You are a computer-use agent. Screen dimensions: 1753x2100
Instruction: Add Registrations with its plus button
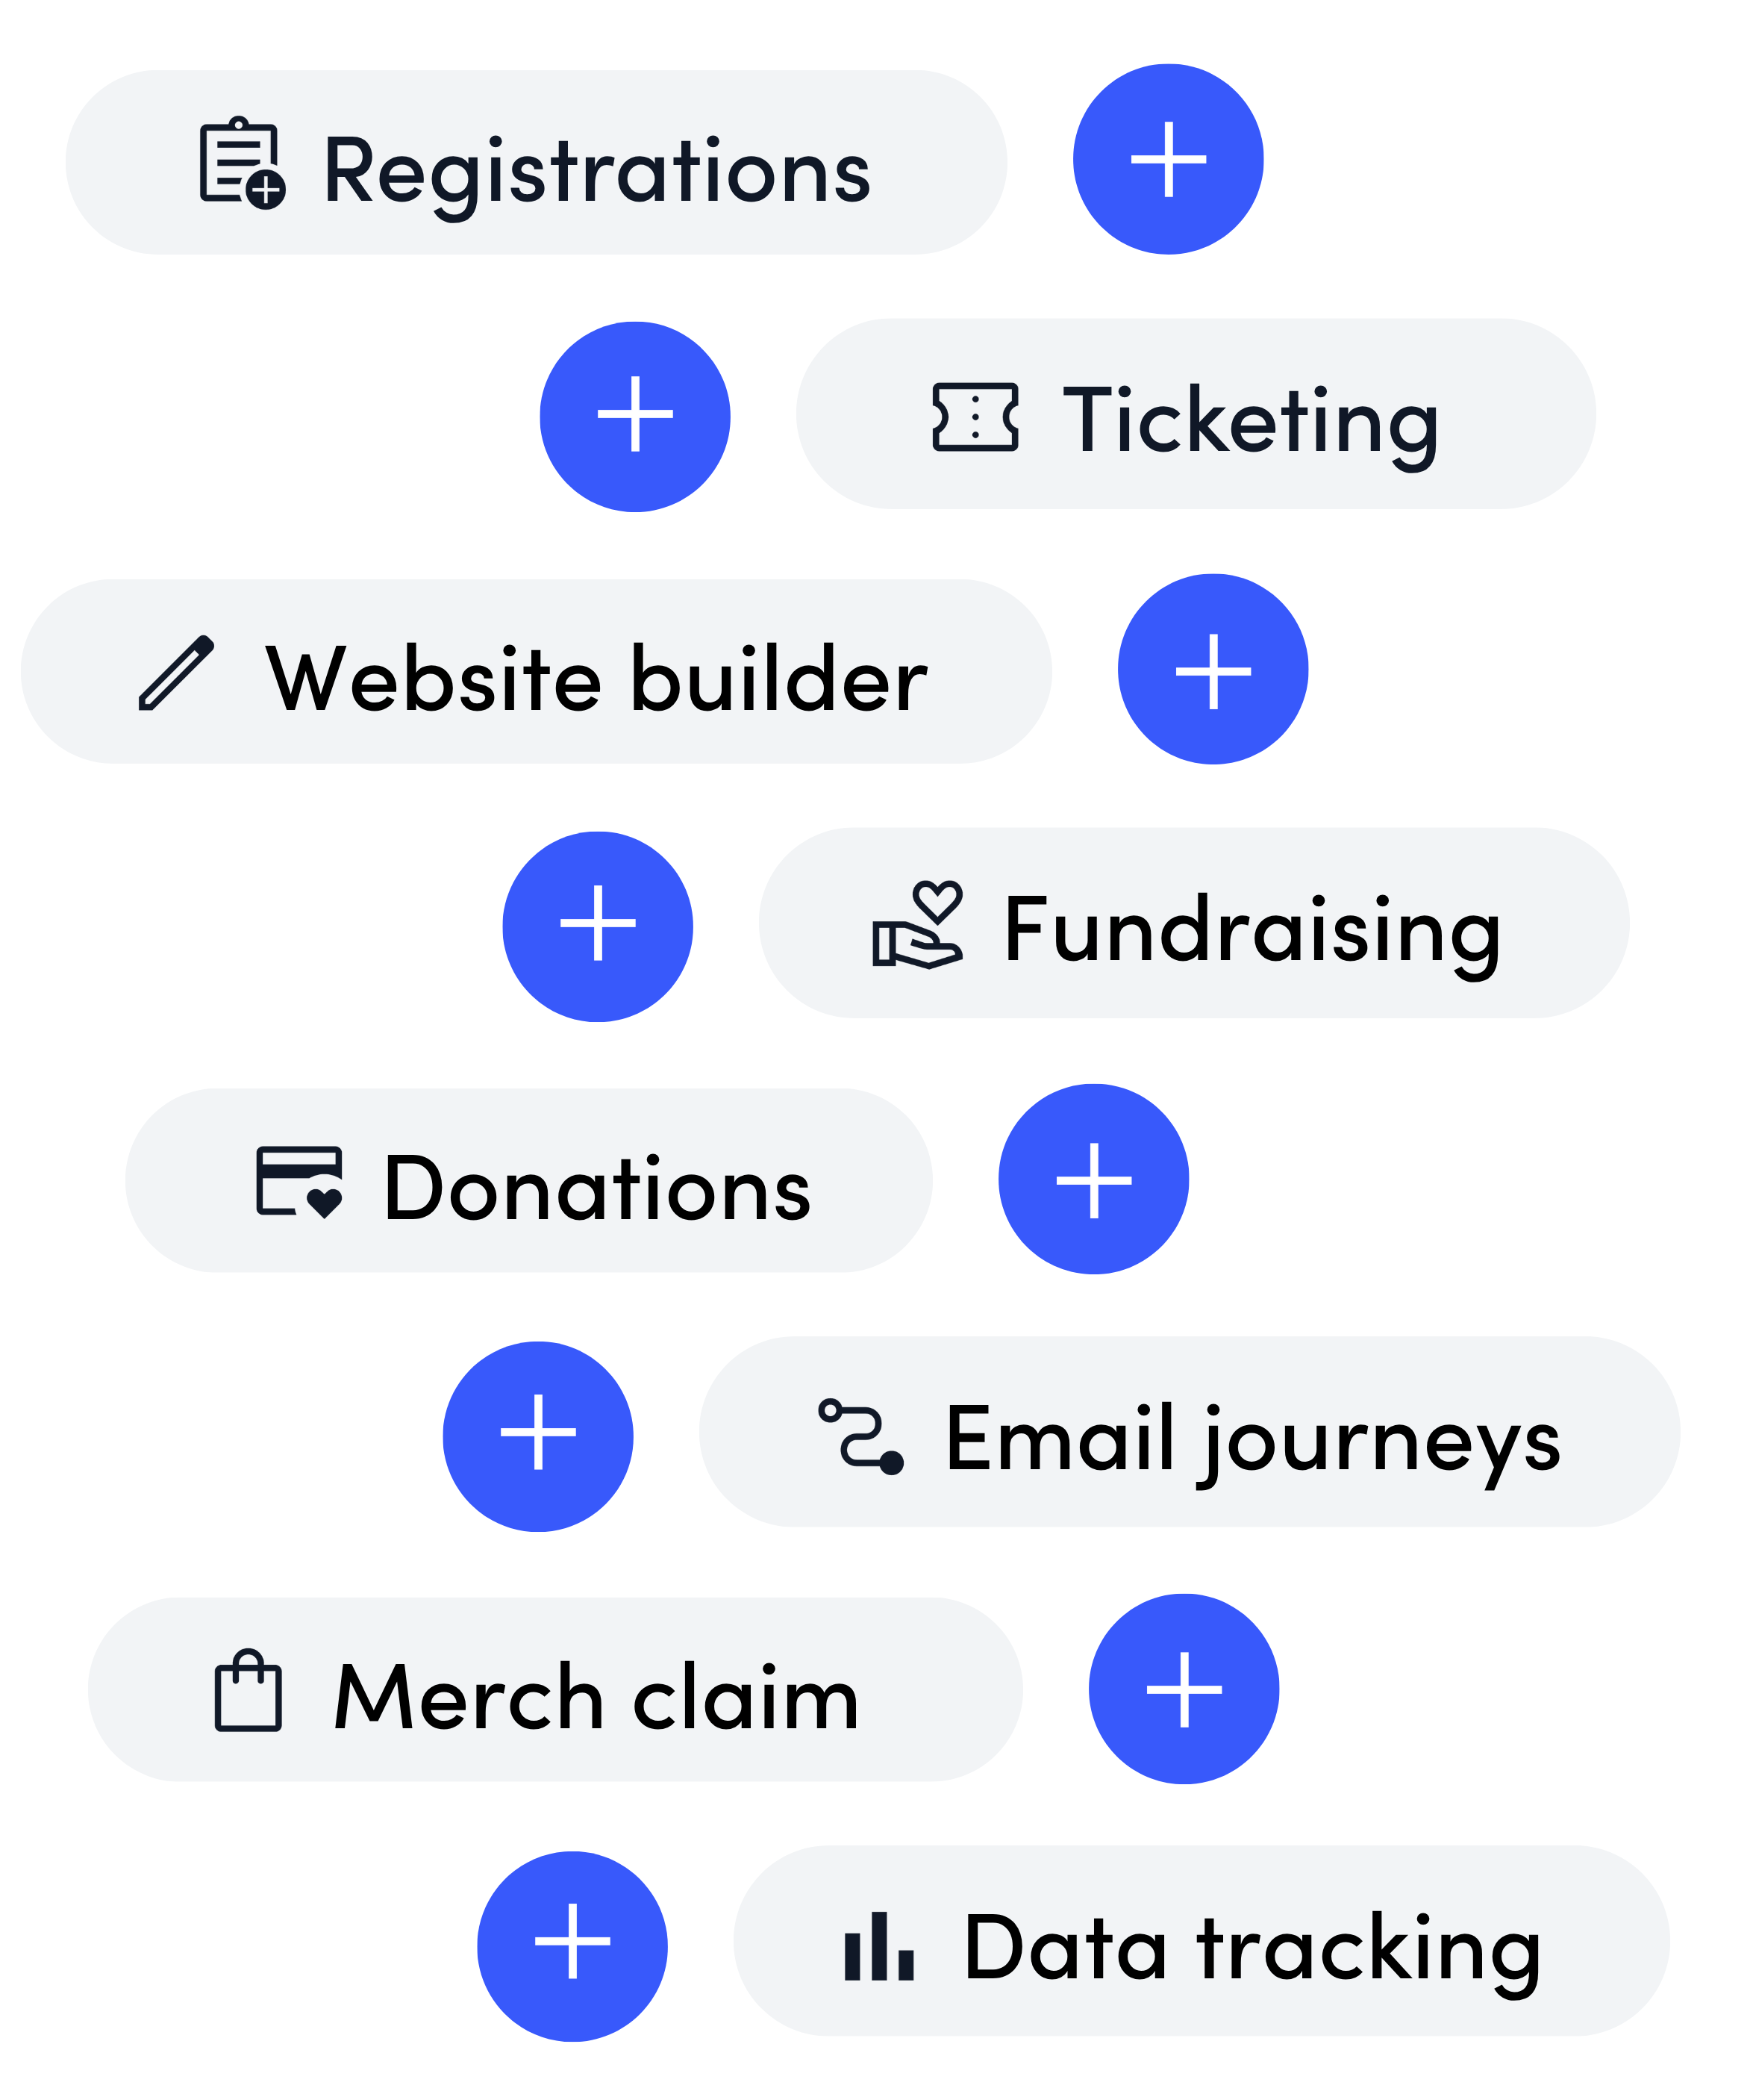pyautogui.click(x=1169, y=159)
